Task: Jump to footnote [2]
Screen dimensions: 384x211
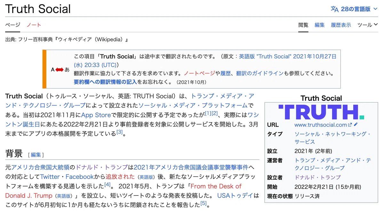Action: (214, 113)
